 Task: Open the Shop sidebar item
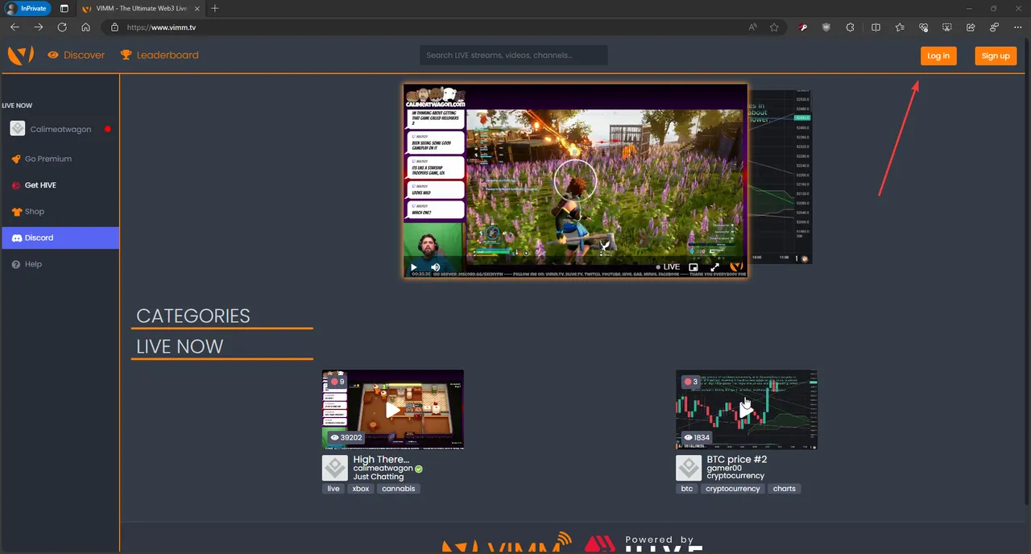pyautogui.click(x=35, y=212)
